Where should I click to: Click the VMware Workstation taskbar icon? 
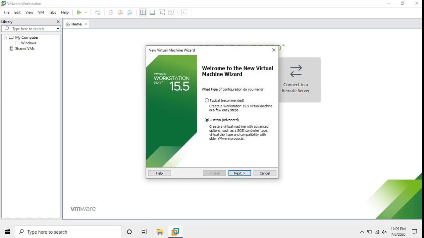175,232
